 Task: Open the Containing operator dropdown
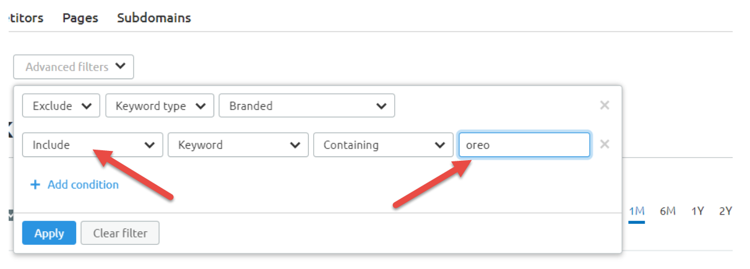tap(384, 145)
